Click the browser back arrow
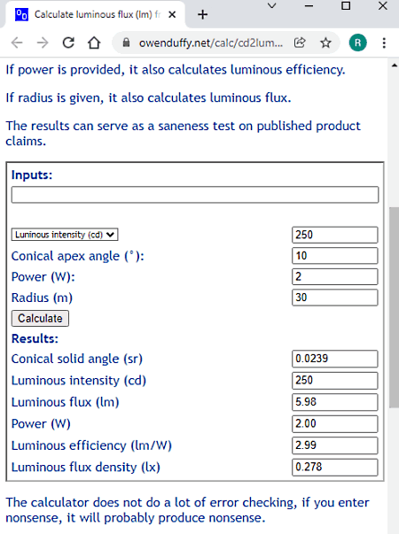This screenshot has height=534, width=399. click(x=17, y=43)
